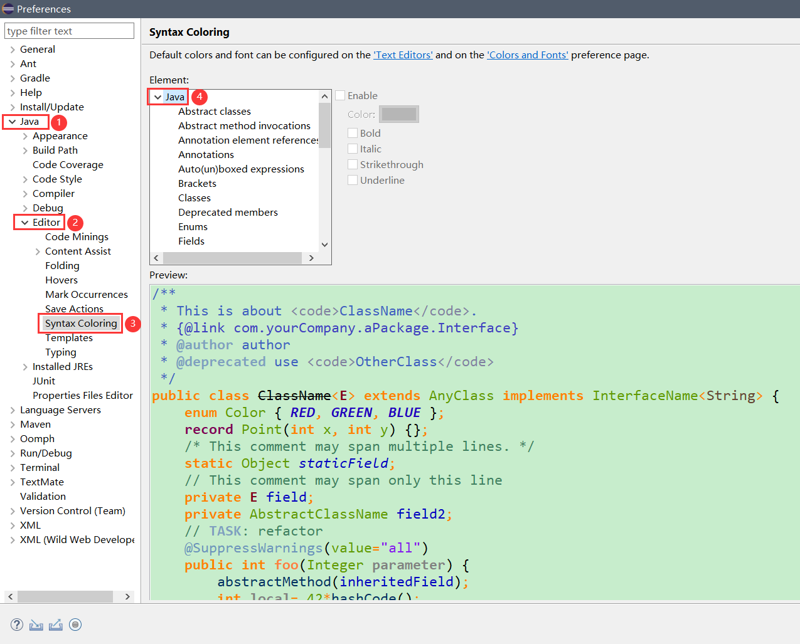
Task: Enable Bold formatting checkbox
Action: (353, 133)
